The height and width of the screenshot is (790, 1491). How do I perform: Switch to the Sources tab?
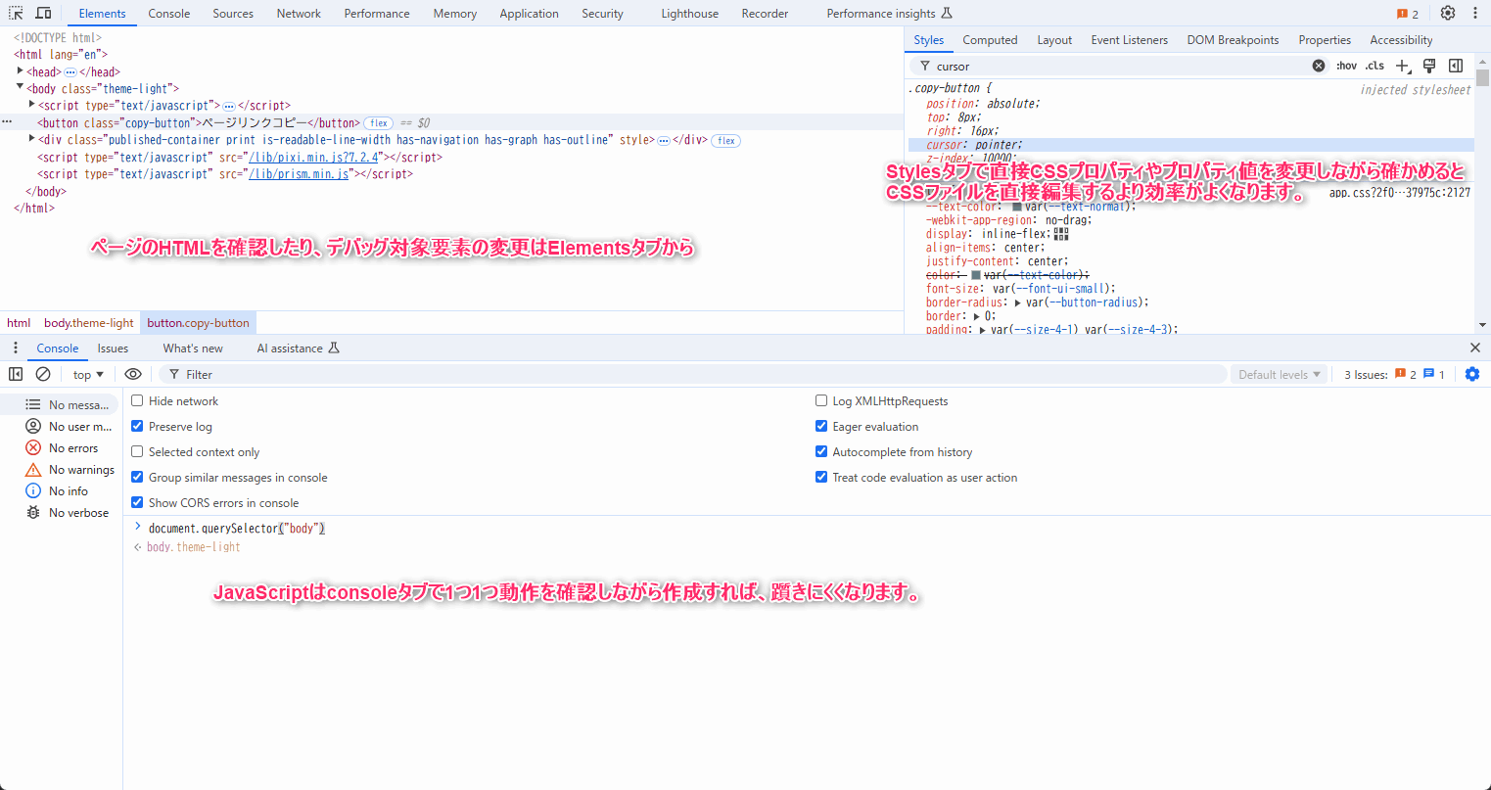coord(233,14)
